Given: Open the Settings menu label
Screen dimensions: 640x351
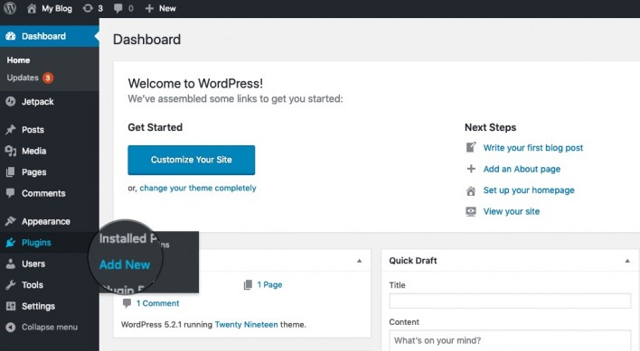Looking at the screenshot, I should point(38,306).
